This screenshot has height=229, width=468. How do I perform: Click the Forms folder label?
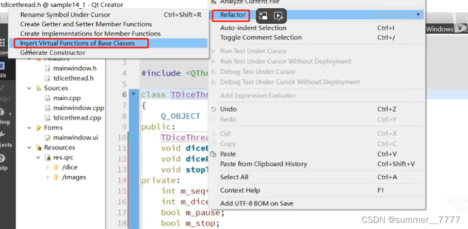coord(54,128)
